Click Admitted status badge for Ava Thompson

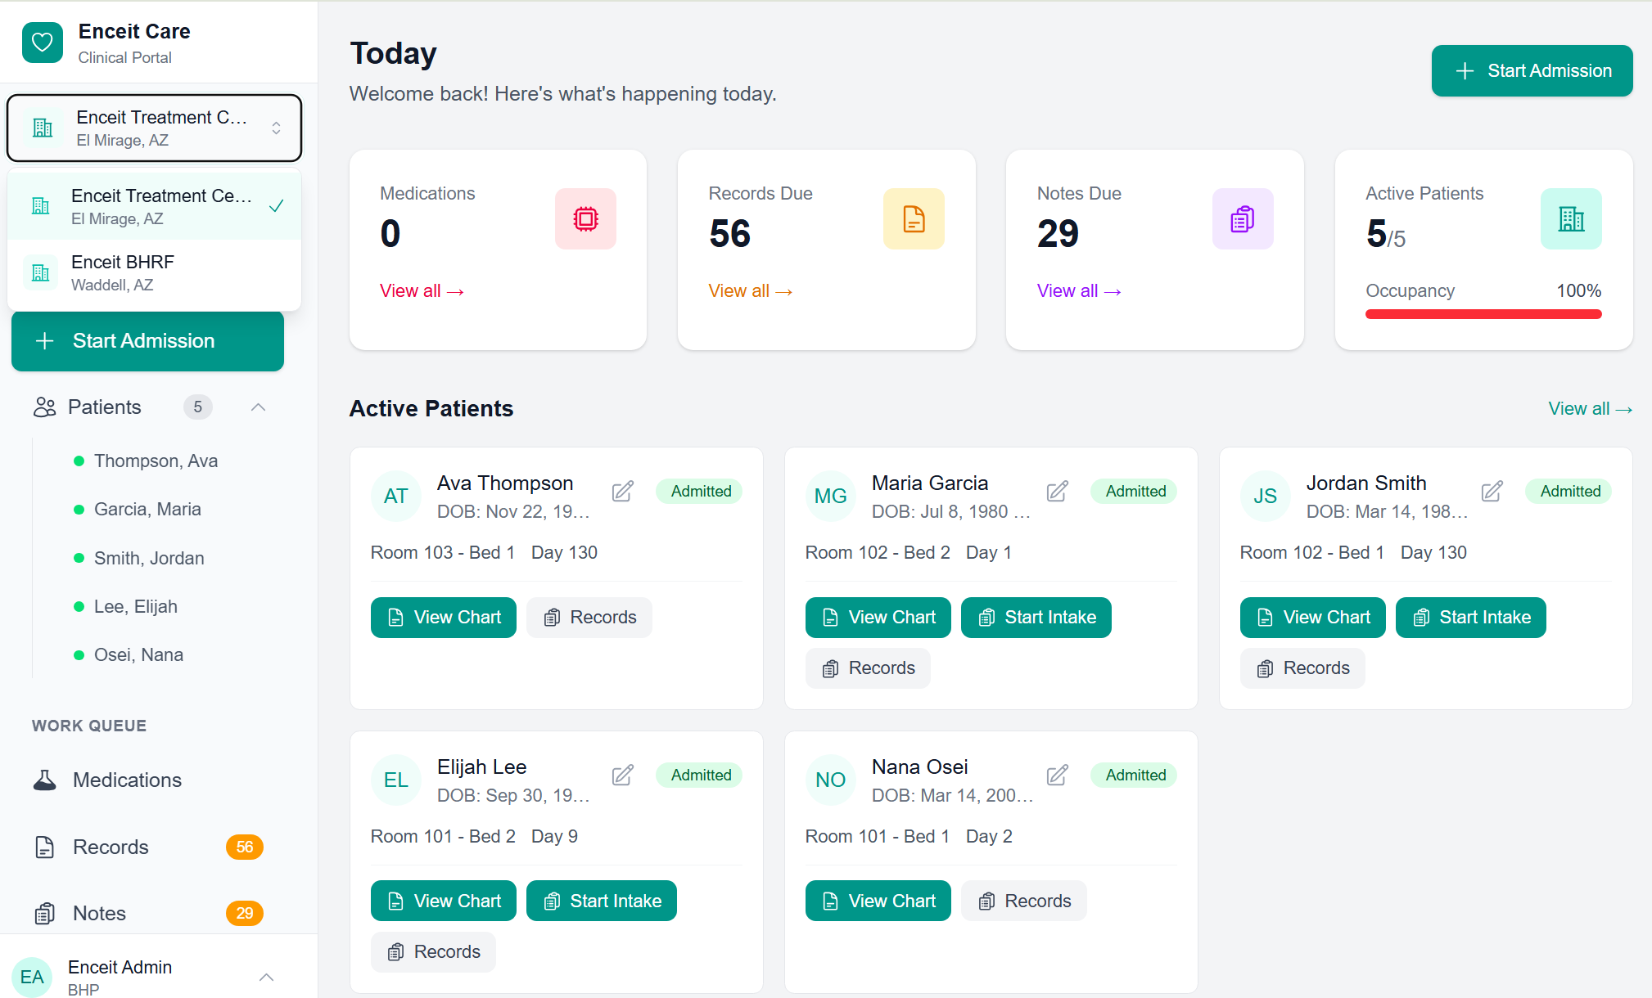tap(700, 491)
